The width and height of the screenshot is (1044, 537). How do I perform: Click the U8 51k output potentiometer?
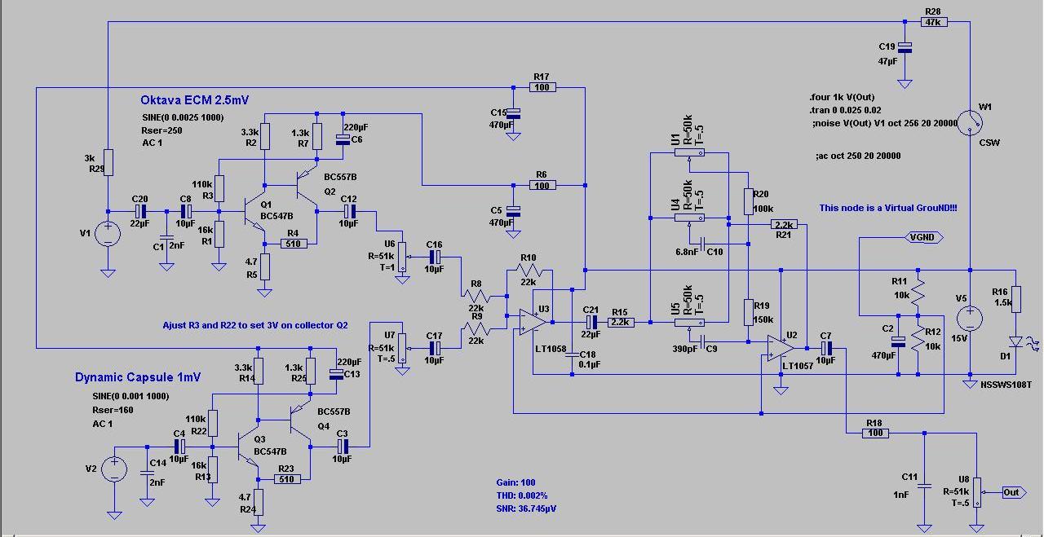(x=977, y=493)
